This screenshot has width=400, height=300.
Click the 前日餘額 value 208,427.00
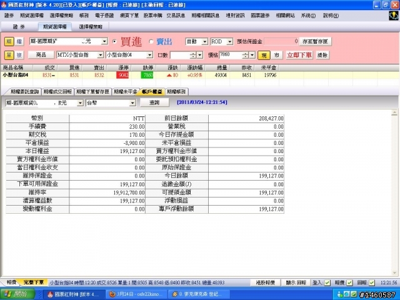271,118
